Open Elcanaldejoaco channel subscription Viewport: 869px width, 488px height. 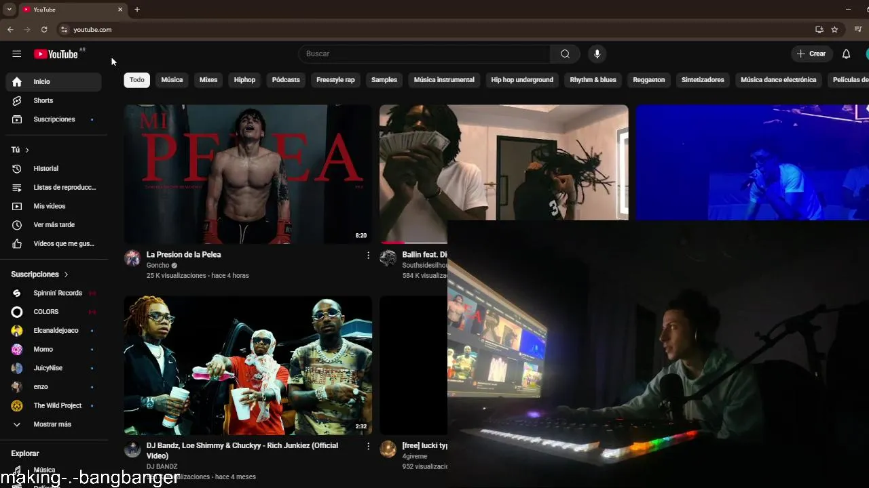click(x=54, y=330)
